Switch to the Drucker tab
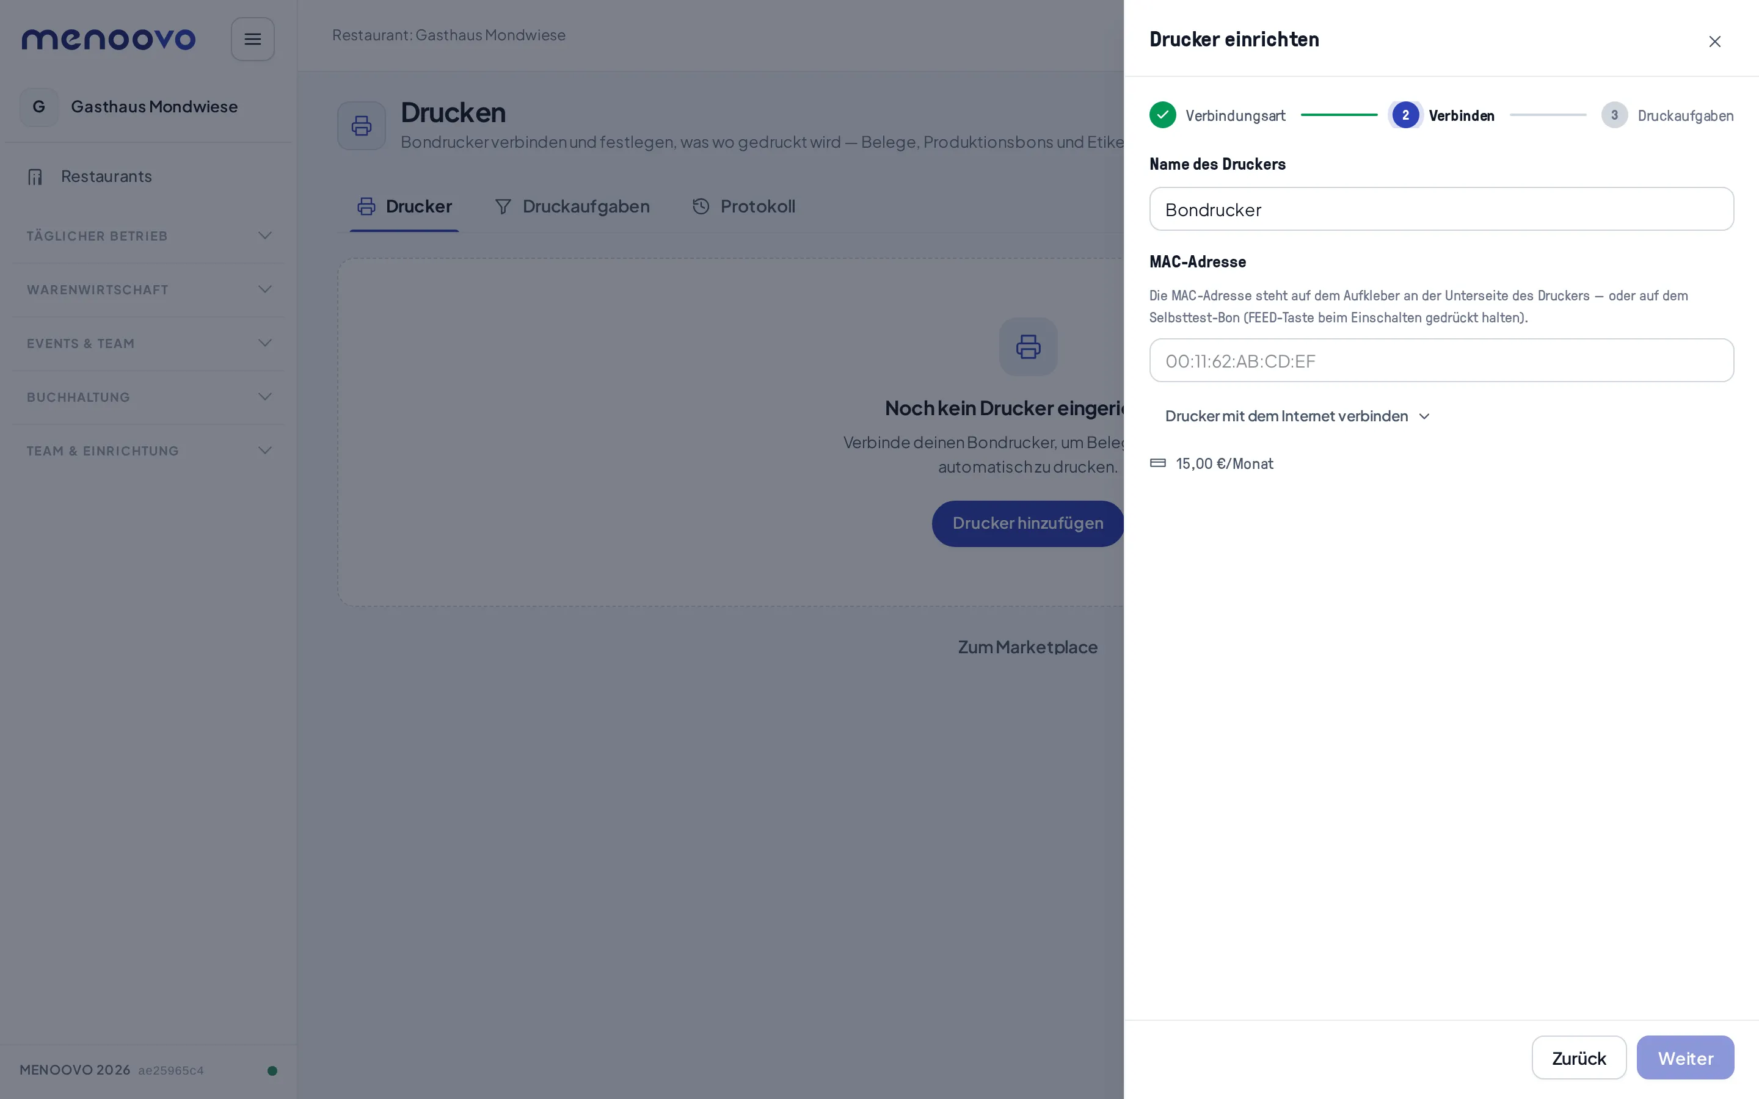 coord(404,206)
